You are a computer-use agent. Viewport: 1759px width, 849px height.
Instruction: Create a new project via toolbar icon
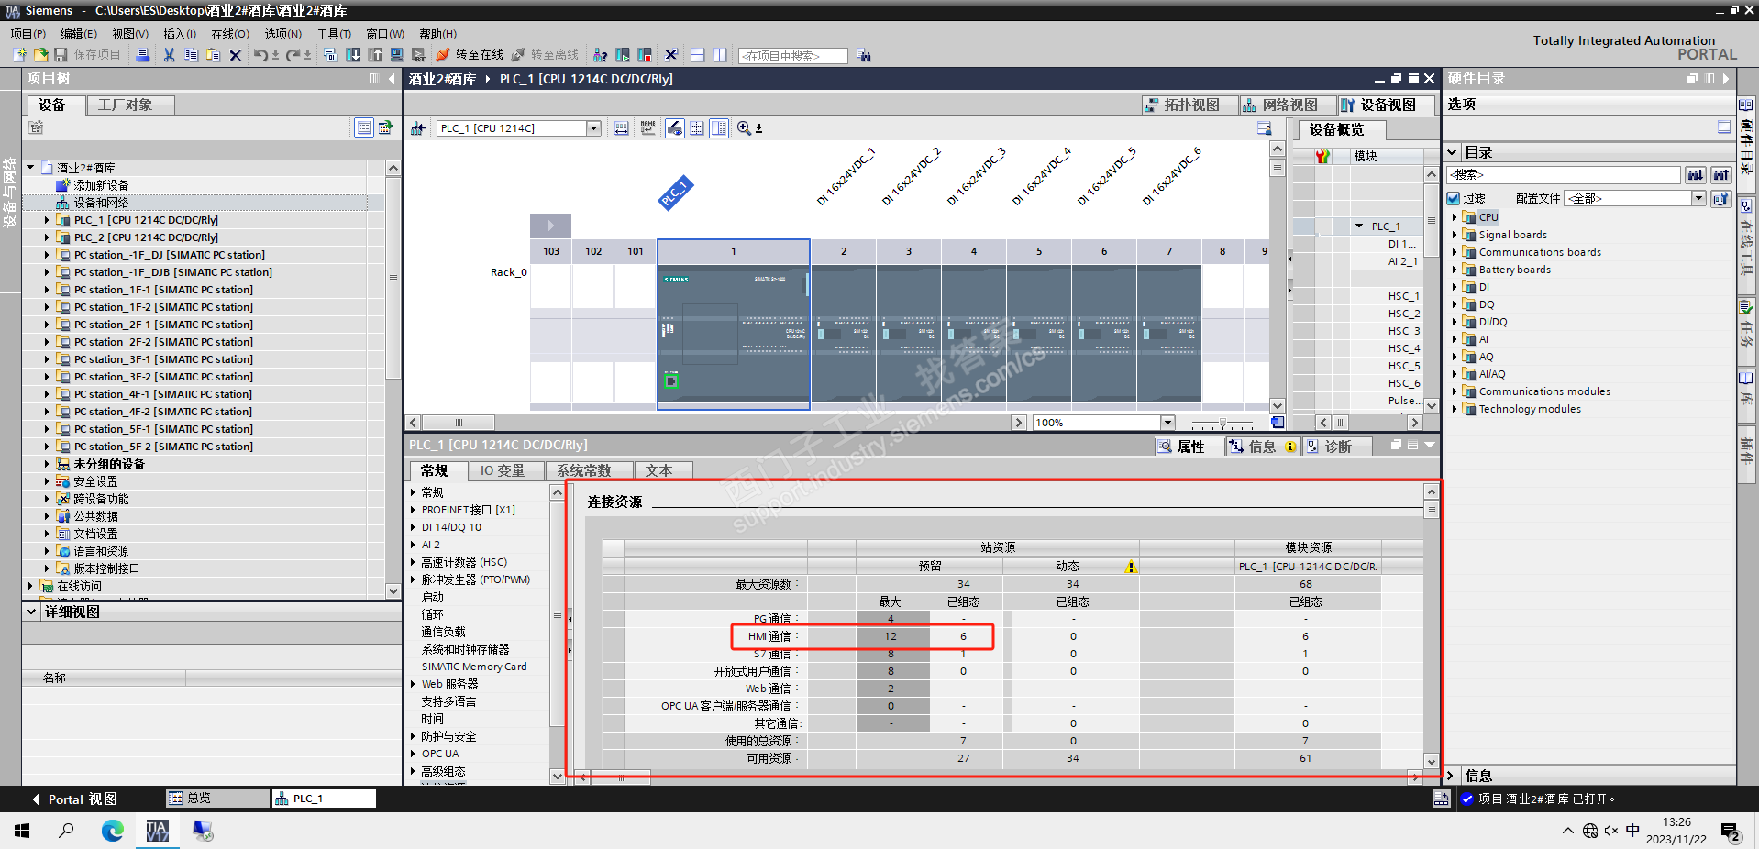click(19, 55)
